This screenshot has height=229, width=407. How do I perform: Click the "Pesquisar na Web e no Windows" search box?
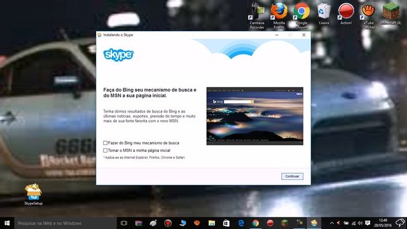coord(66,223)
